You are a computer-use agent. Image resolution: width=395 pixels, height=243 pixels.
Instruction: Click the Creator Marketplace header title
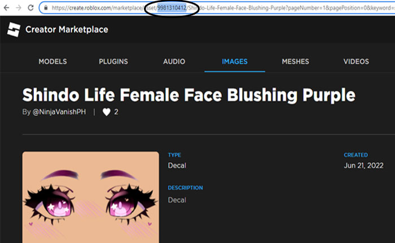[67, 29]
